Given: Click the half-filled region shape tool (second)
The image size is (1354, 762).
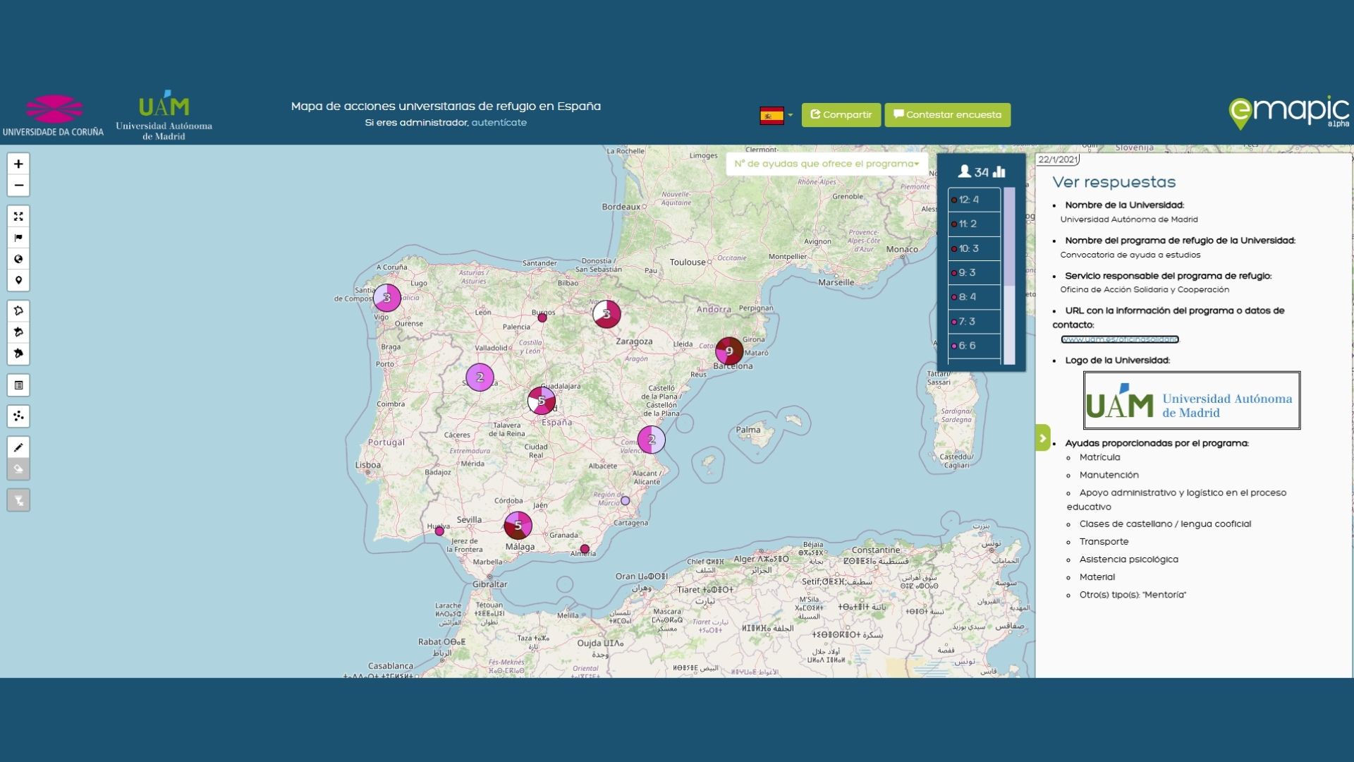Looking at the screenshot, I should [x=18, y=332].
